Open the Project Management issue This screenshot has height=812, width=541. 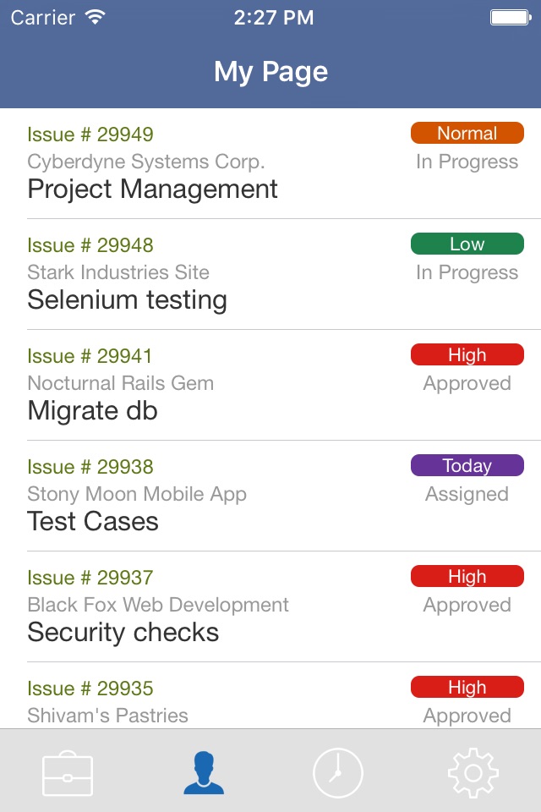click(152, 189)
